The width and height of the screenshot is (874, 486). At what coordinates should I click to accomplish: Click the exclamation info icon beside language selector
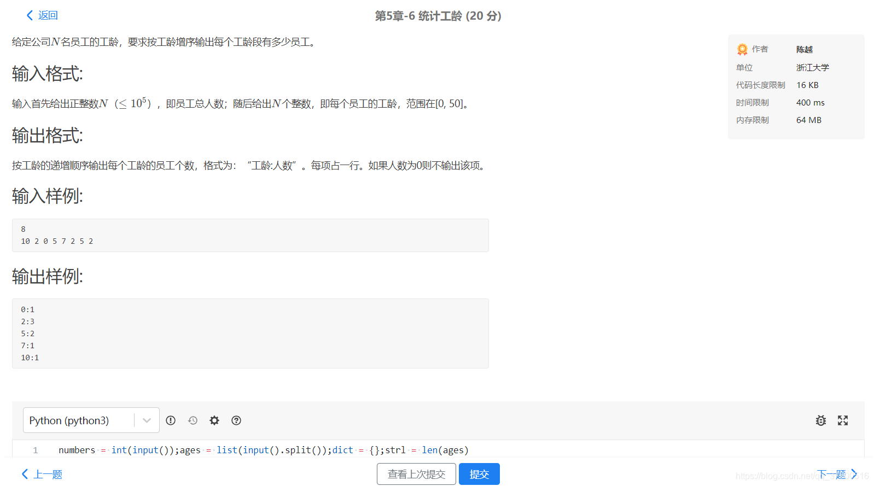point(171,420)
